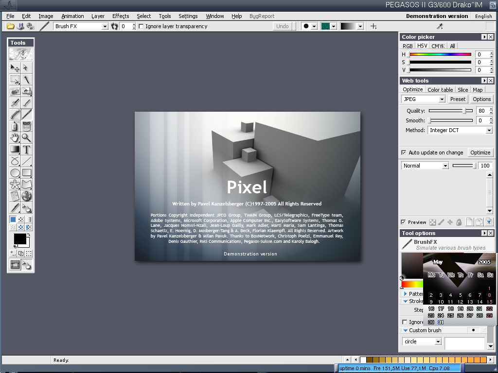Viewport: 498px width, 373px height.
Task: Select the Text tool
Action: click(x=27, y=150)
